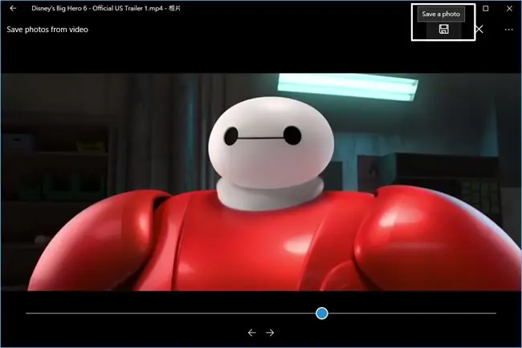Select the 'Save a photo' tooltip label

tap(441, 14)
